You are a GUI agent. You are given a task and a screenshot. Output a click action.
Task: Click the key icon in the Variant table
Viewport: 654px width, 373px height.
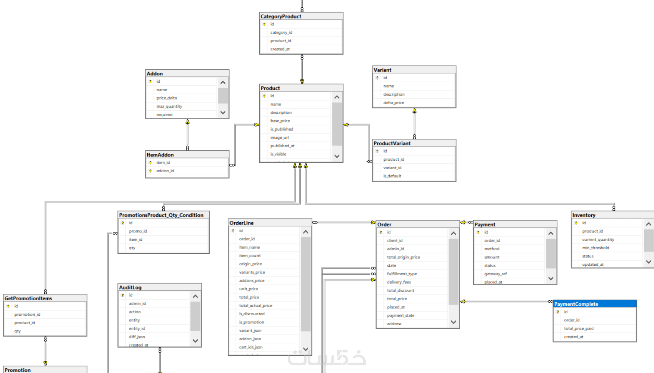[377, 78]
